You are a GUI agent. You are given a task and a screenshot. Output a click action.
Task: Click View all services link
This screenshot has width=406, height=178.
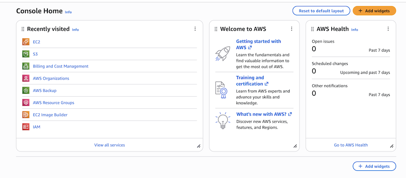(x=110, y=145)
